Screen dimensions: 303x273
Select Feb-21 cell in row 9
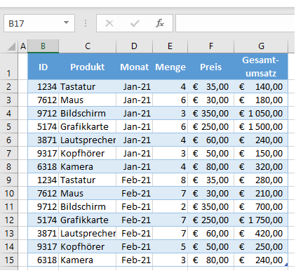pos(134,180)
